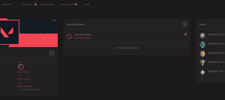The height and width of the screenshot is (100, 225).
Task: Refresh the Recent Penalties panel
Action: point(185,24)
